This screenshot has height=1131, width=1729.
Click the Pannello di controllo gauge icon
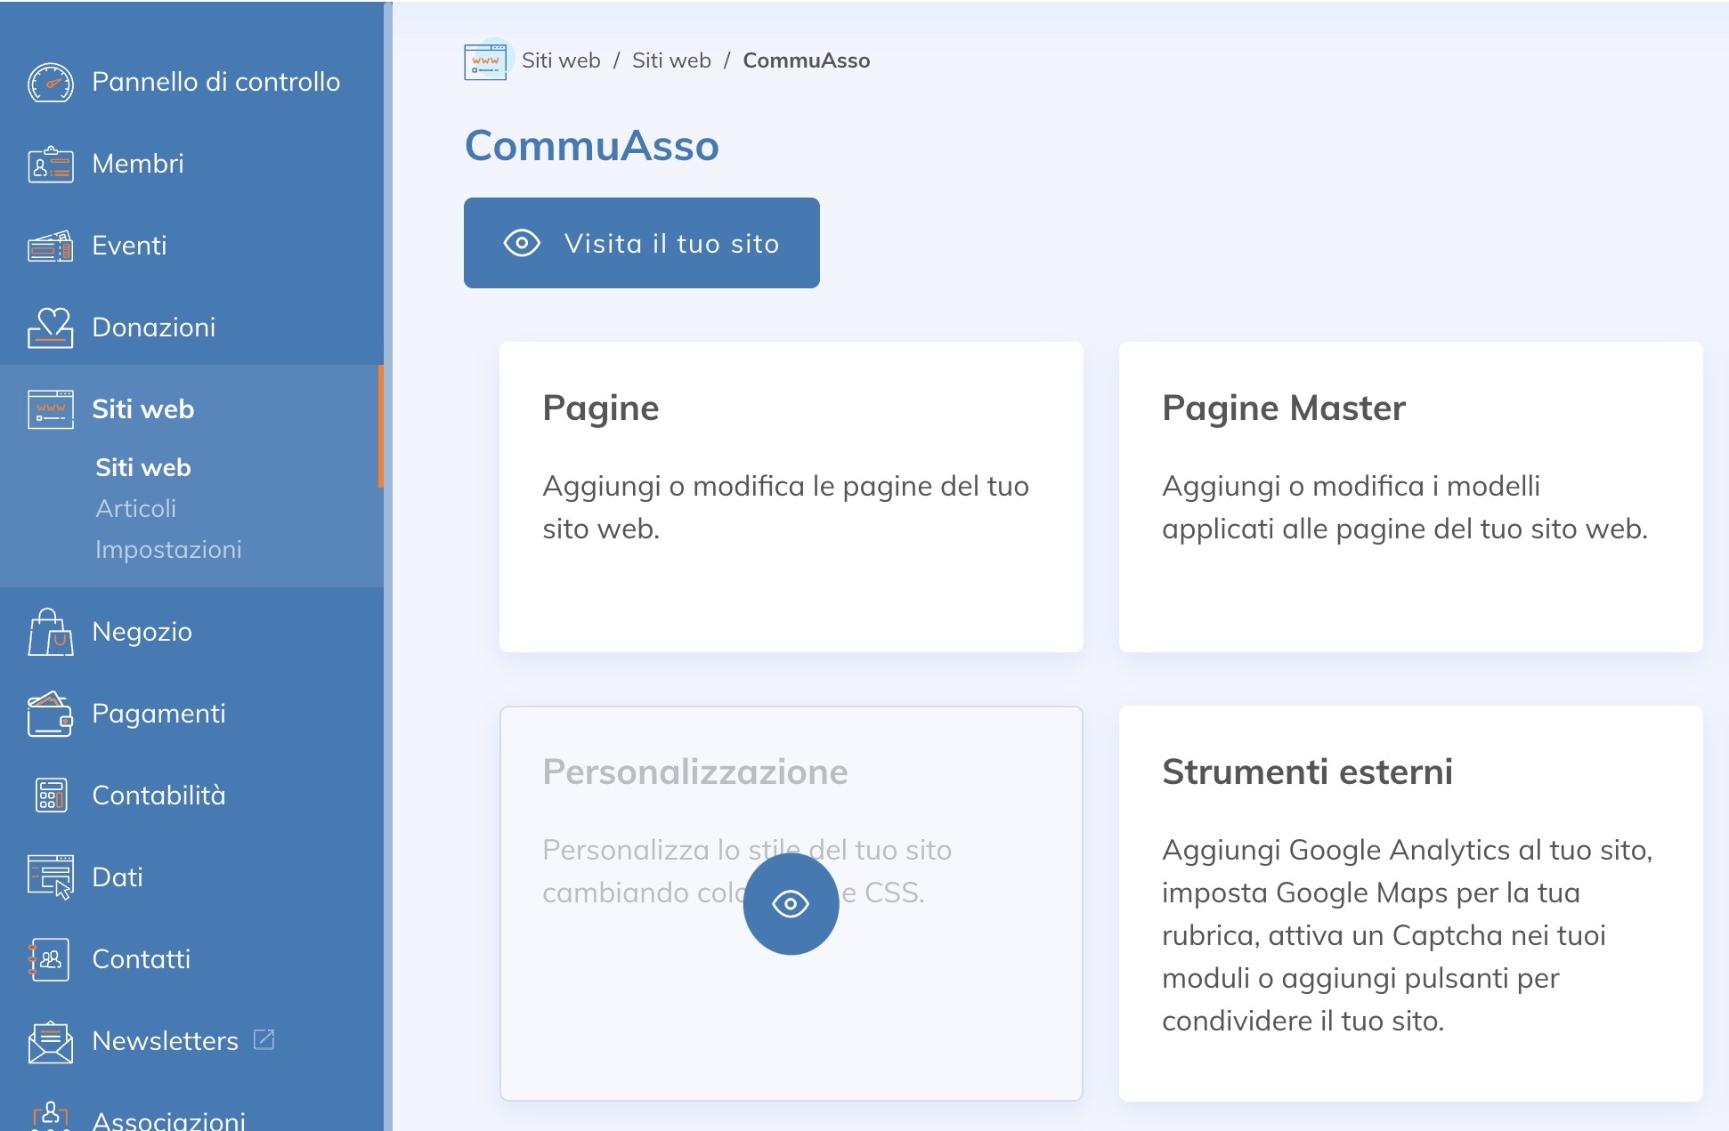pyautogui.click(x=51, y=83)
